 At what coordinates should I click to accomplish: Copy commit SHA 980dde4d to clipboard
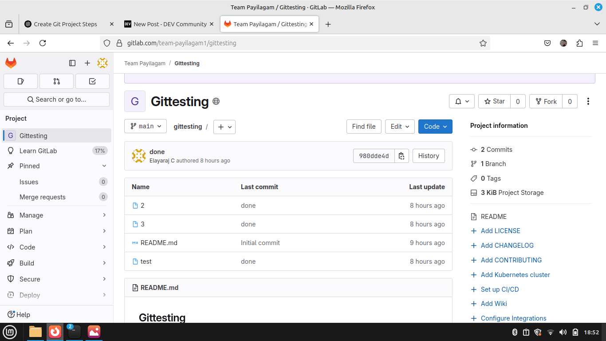click(401, 156)
